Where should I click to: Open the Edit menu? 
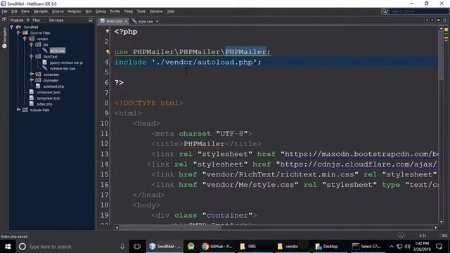tap(14, 11)
